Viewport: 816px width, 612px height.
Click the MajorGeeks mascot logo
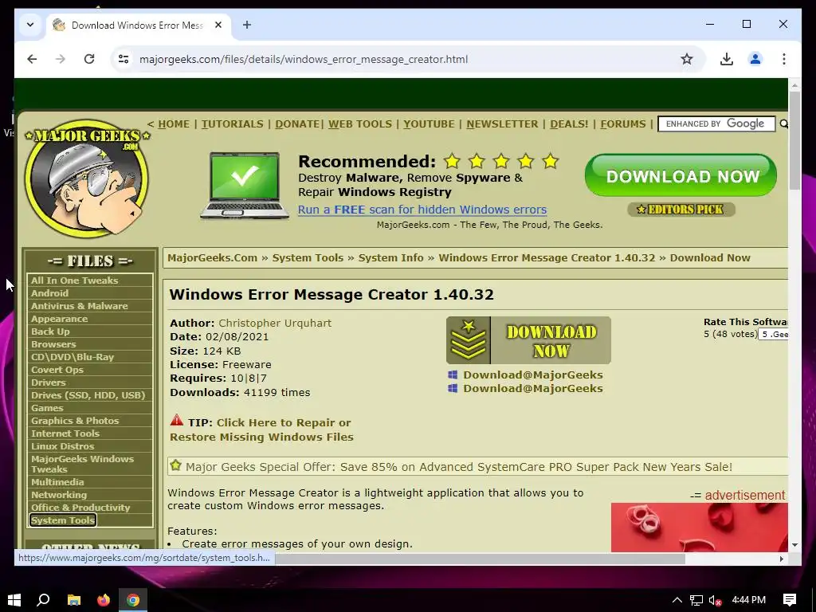[87, 178]
